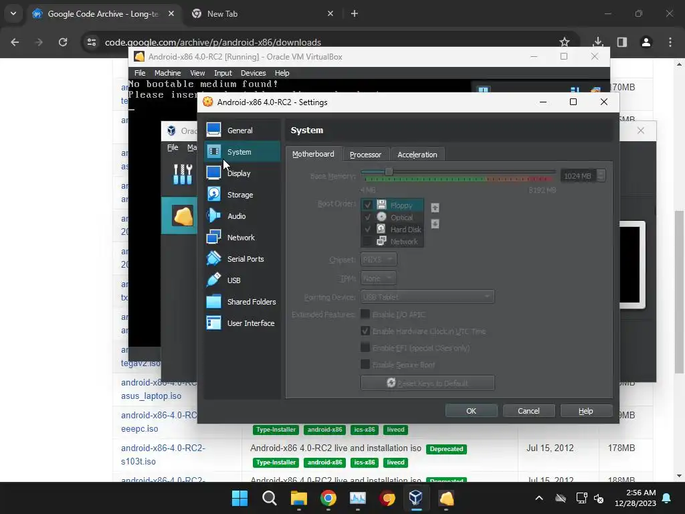Click Reset Keys to Default button
Viewport: 685px width, 514px height.
pyautogui.click(x=427, y=383)
